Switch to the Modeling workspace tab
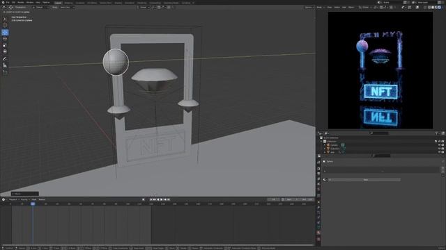 [68, 3]
